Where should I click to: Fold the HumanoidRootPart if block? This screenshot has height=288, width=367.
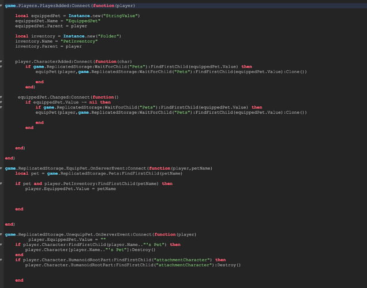[2, 260]
